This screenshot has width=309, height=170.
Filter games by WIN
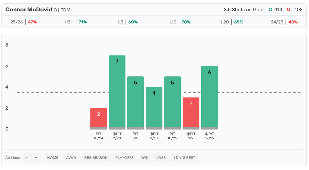click(145, 158)
